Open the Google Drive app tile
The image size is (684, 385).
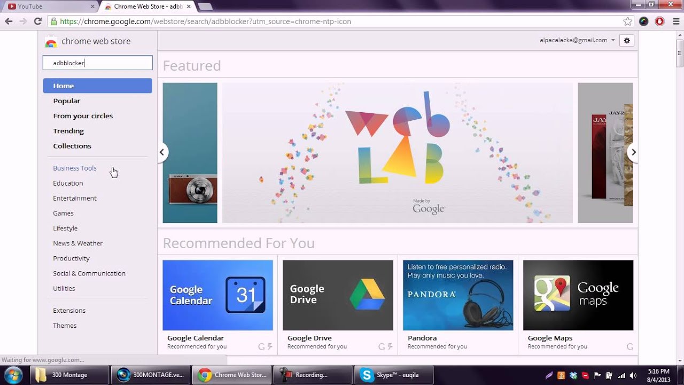338,305
